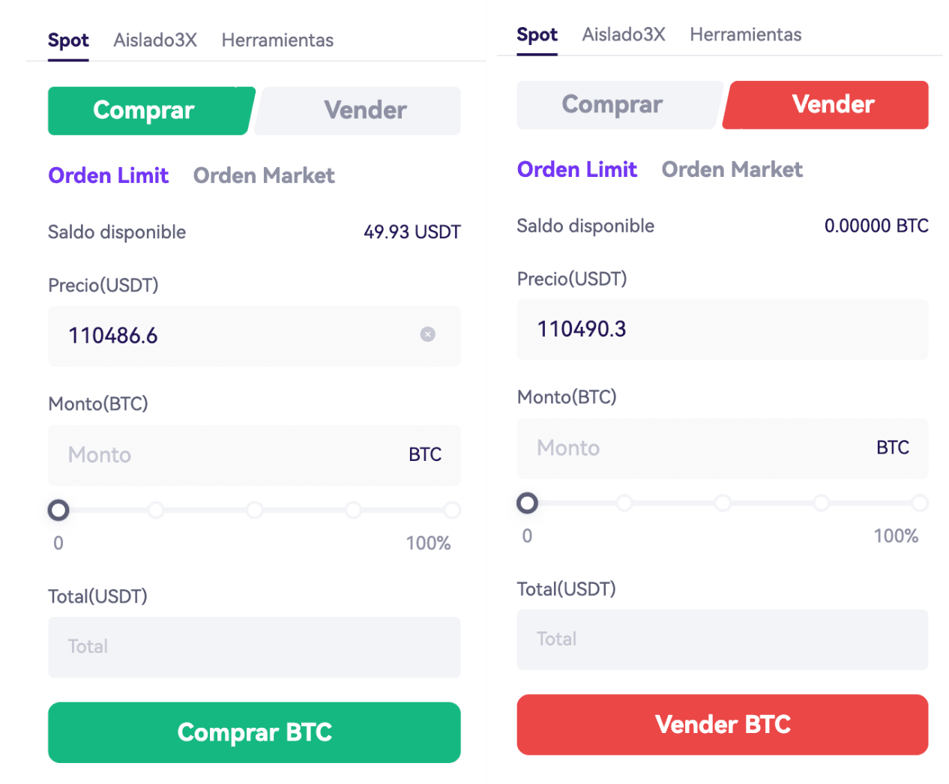Click the sell price field 110490.3
The image size is (949, 784).
[x=723, y=329]
